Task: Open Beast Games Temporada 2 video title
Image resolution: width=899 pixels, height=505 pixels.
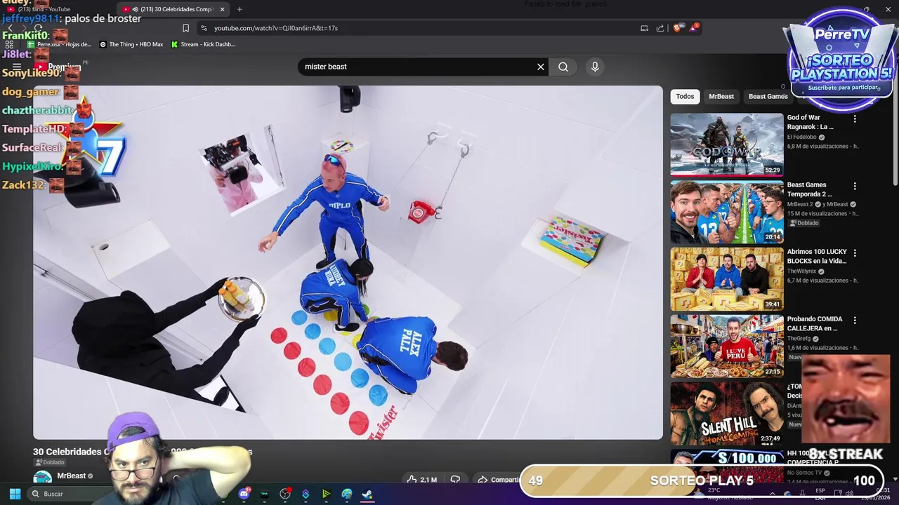Action: (809, 189)
